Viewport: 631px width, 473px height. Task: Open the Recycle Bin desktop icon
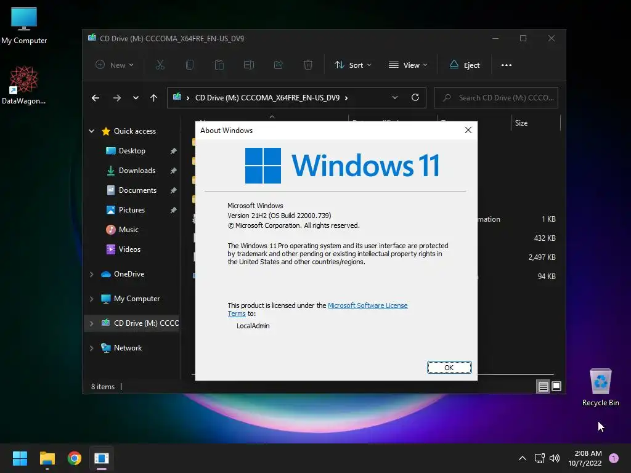click(x=600, y=387)
